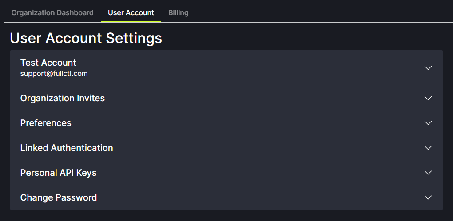Click the chevron icon for Change Password
The height and width of the screenshot is (221, 453).
428,197
